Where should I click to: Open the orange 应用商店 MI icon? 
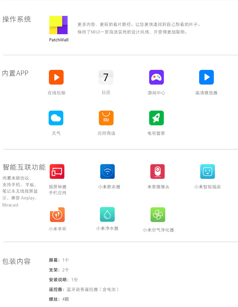106,118
